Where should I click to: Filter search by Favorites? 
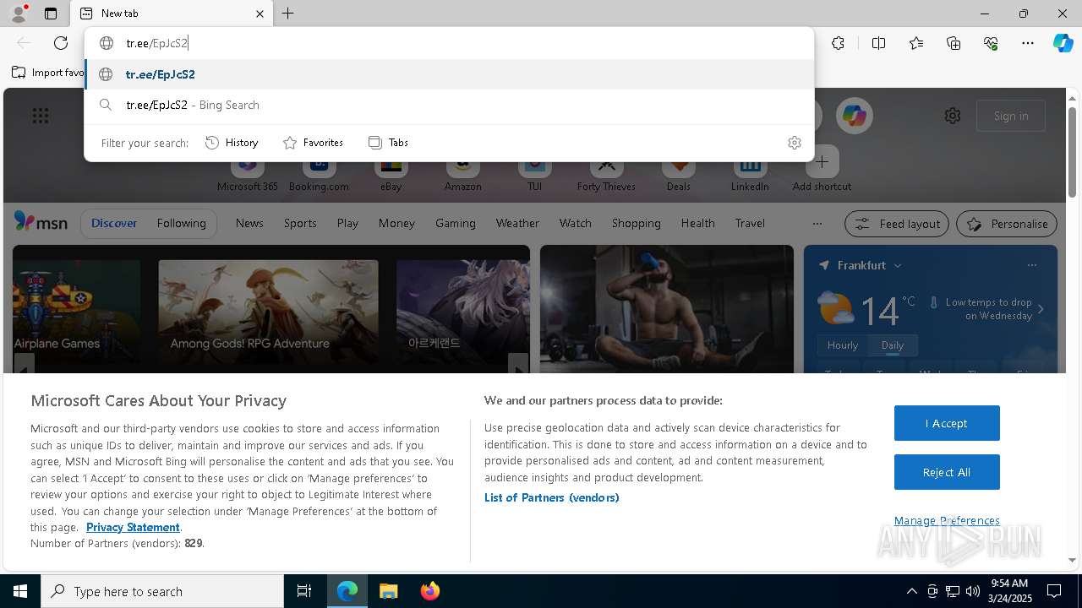click(x=313, y=143)
